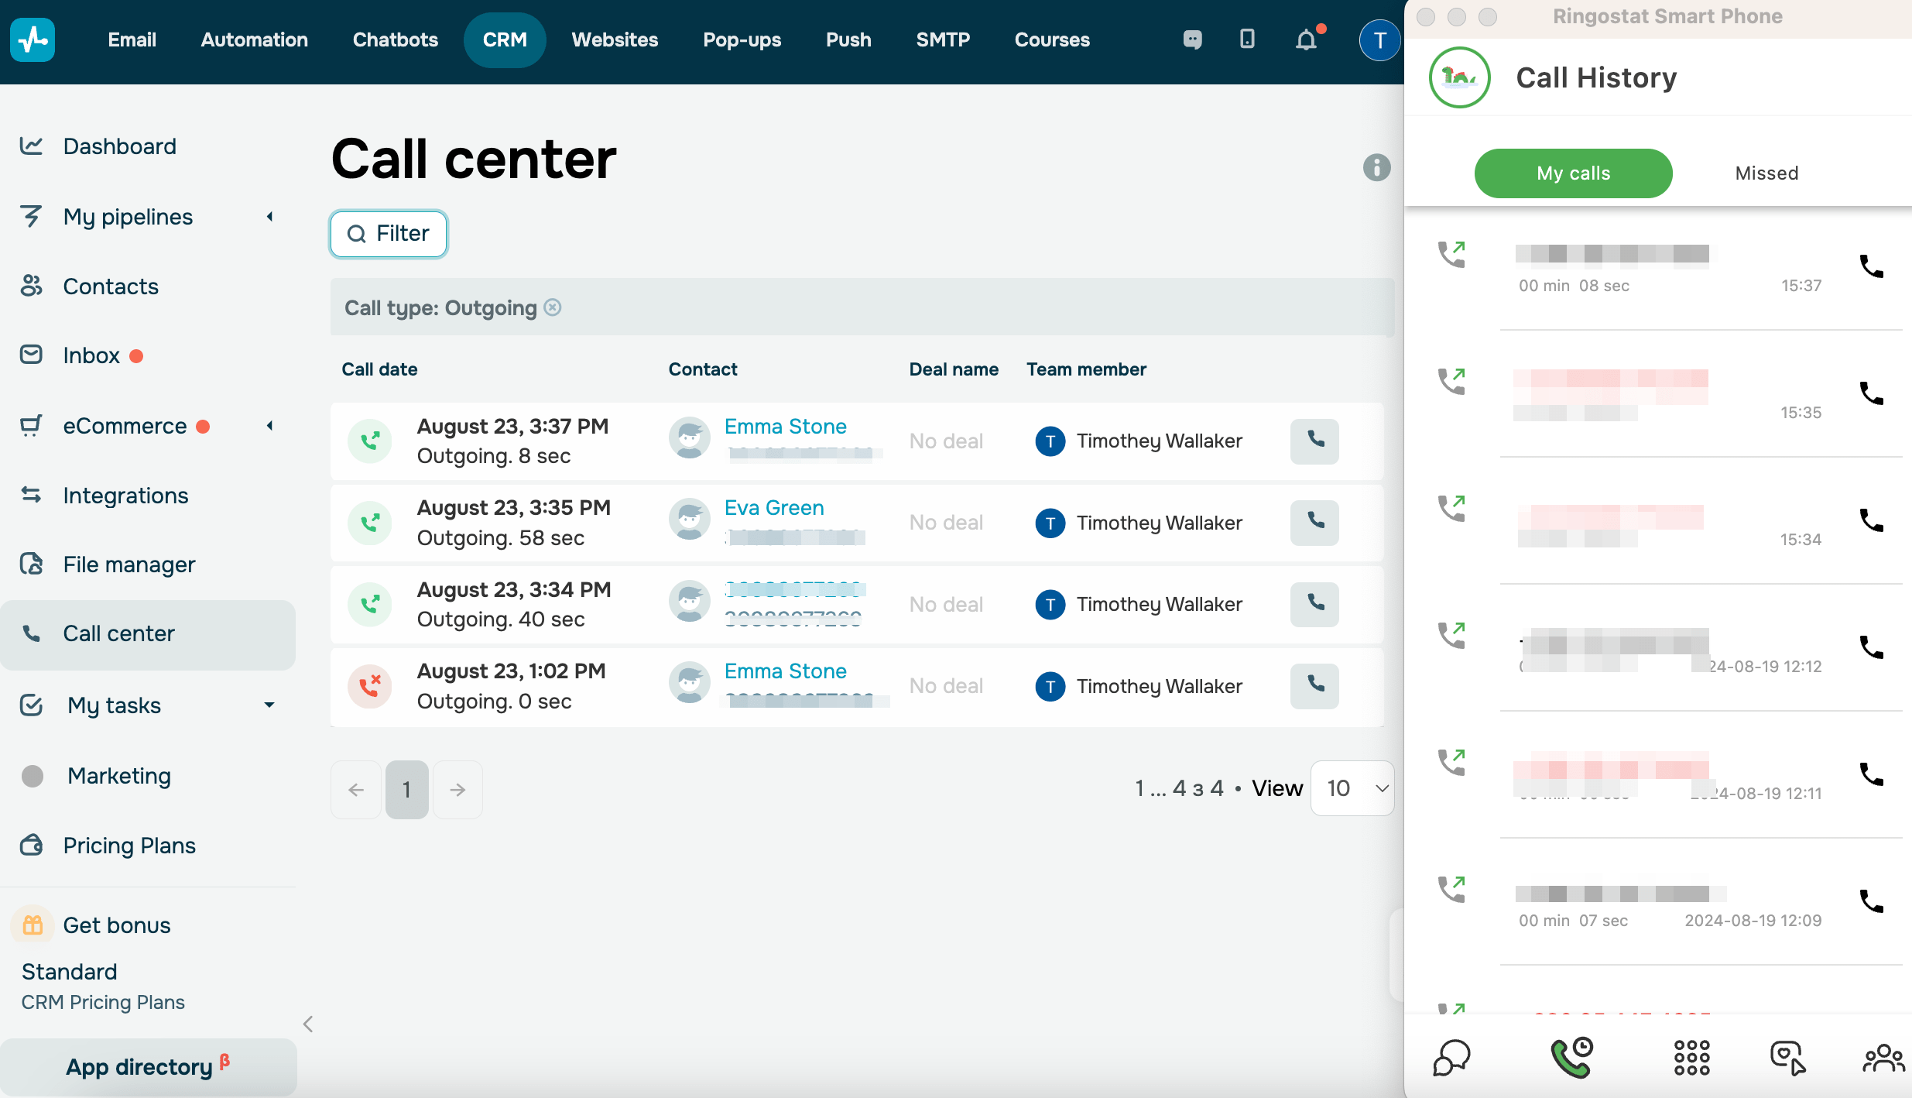Click the Team member column header

click(1086, 369)
